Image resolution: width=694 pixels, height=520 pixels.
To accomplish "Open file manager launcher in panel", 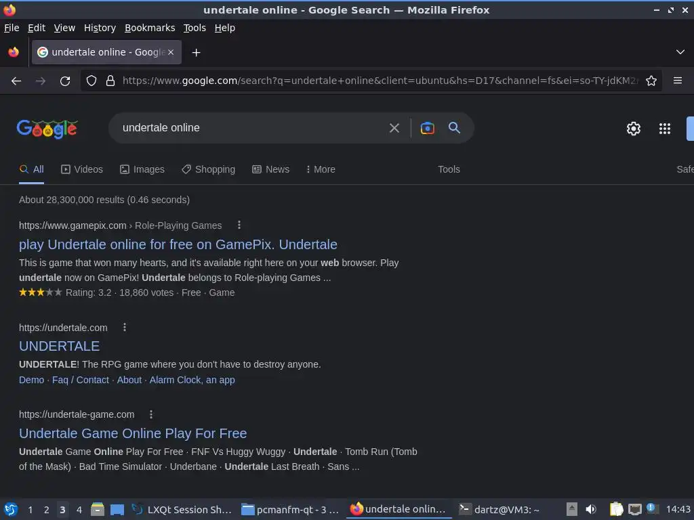I will pos(98,509).
